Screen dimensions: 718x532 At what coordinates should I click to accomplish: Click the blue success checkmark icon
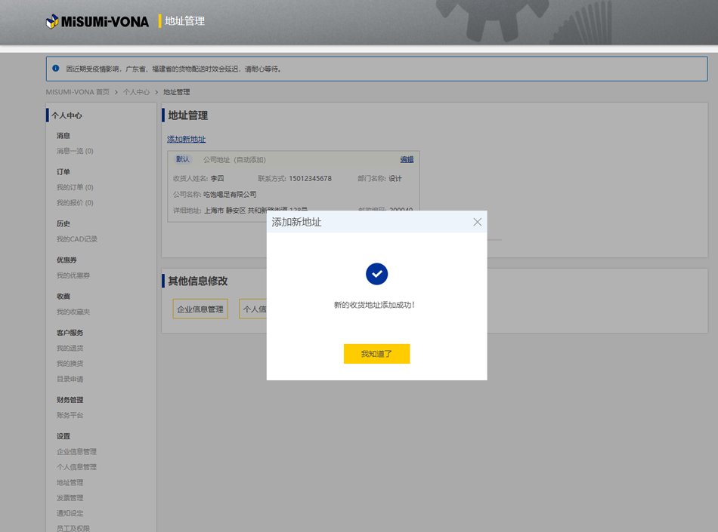point(376,274)
